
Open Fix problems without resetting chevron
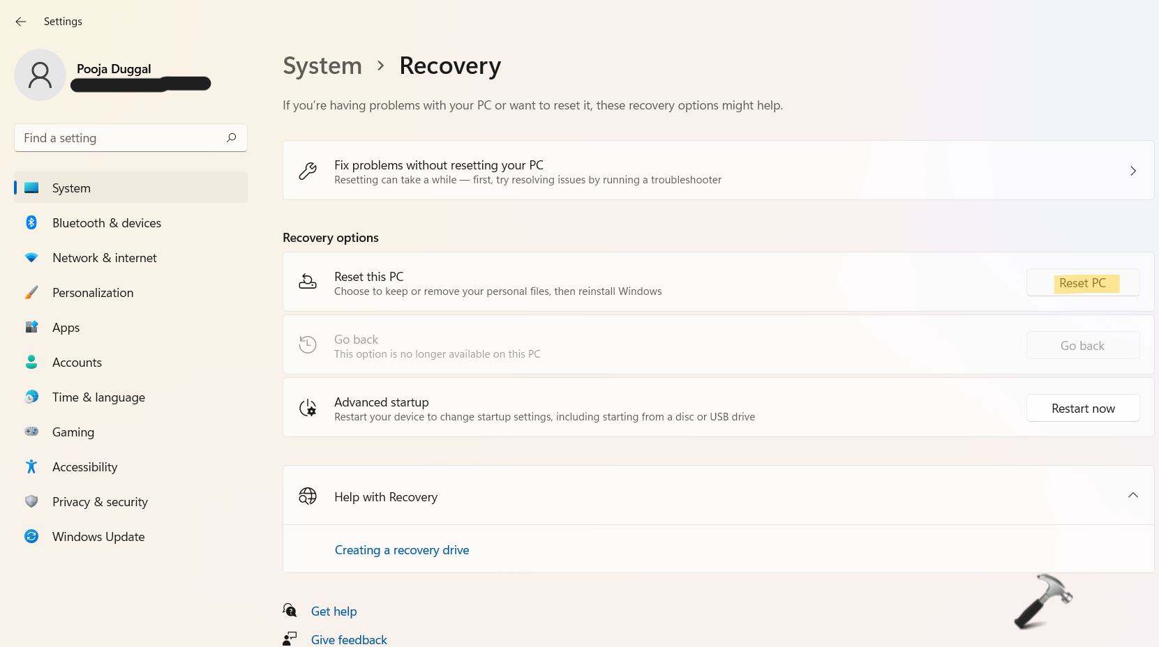pyautogui.click(x=1132, y=171)
